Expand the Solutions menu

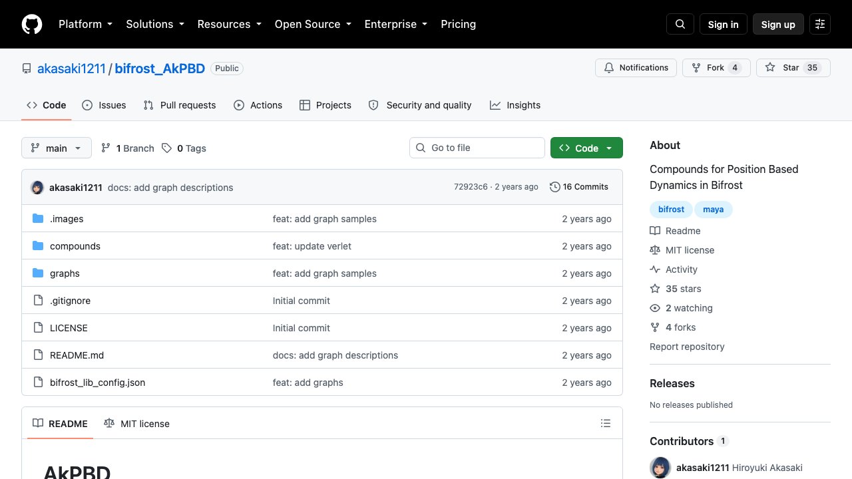155,24
